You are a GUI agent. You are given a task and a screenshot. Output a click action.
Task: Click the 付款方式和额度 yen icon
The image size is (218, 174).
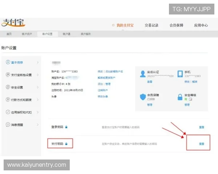click(8, 99)
